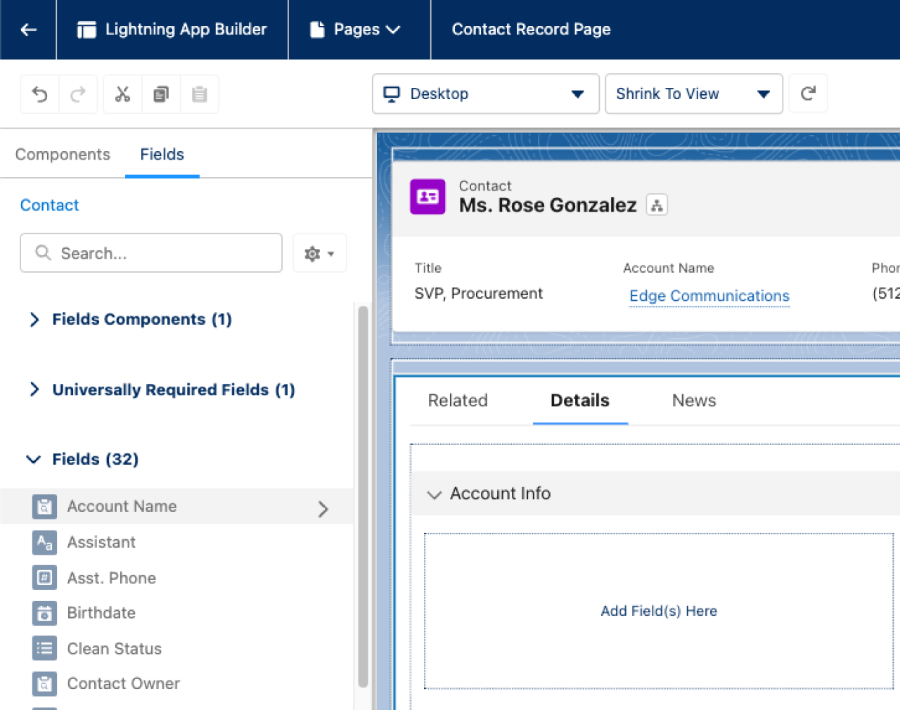Expand Universally Required Fields (1) section
900x710 pixels.
coord(34,389)
